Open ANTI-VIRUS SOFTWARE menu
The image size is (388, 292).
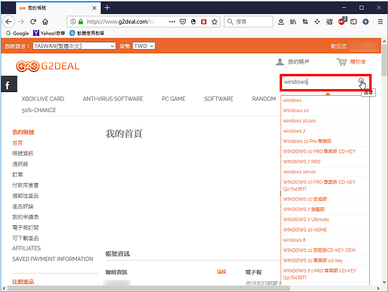[113, 99]
